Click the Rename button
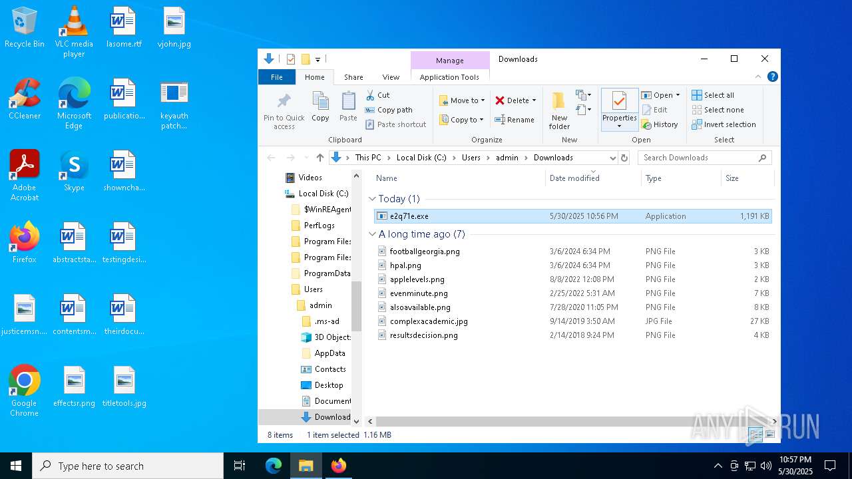The width and height of the screenshot is (852, 479). pyautogui.click(x=515, y=120)
